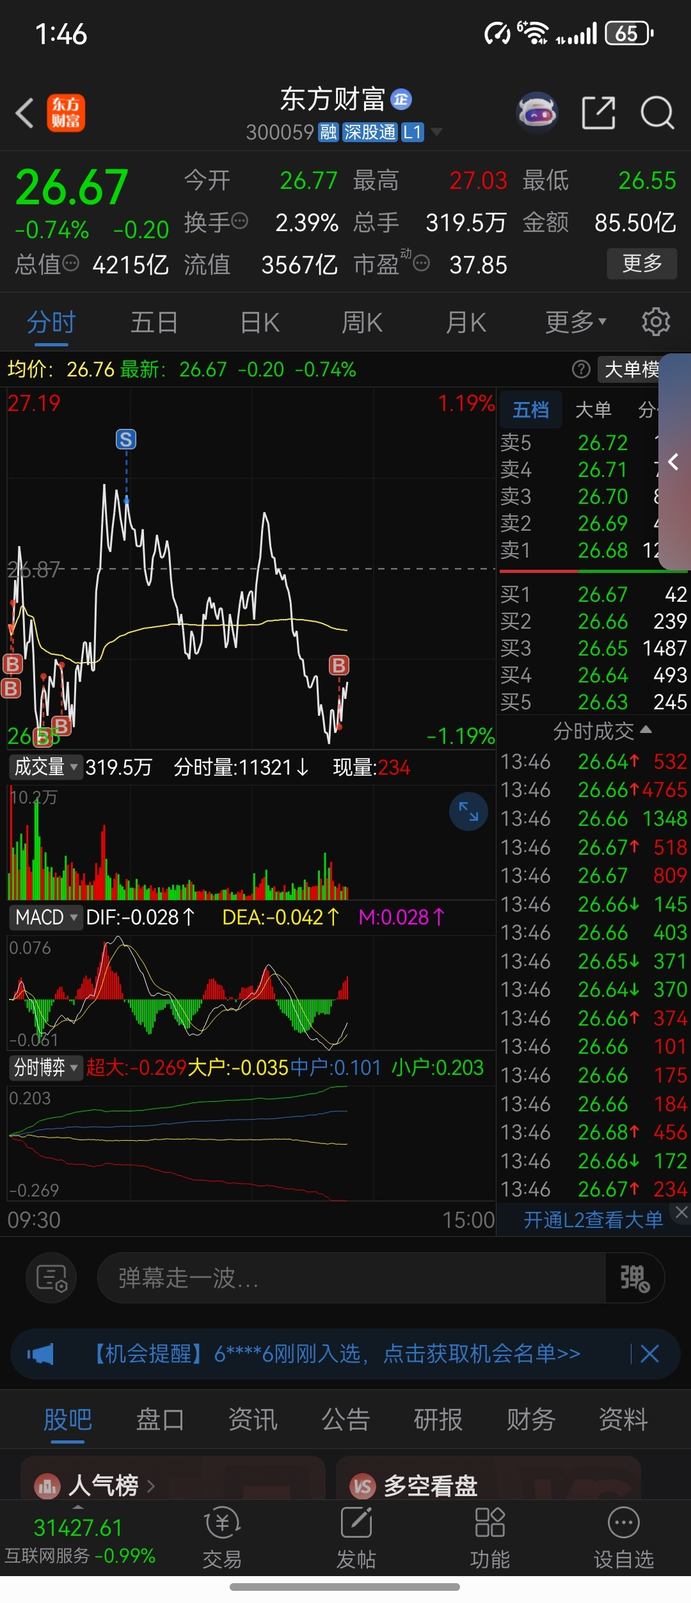Tap the back arrow icon
The width and height of the screenshot is (691, 1603).
[x=25, y=113]
